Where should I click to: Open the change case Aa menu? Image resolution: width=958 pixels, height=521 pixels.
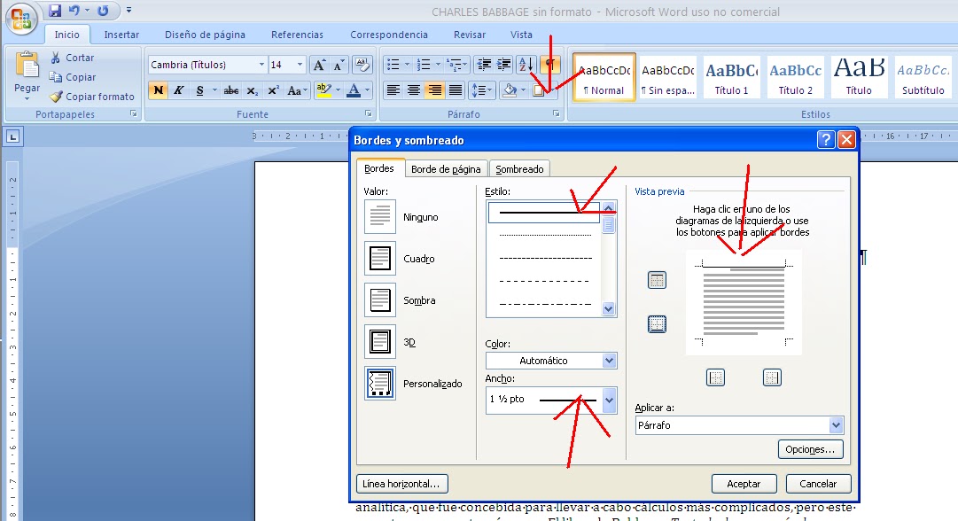point(297,90)
